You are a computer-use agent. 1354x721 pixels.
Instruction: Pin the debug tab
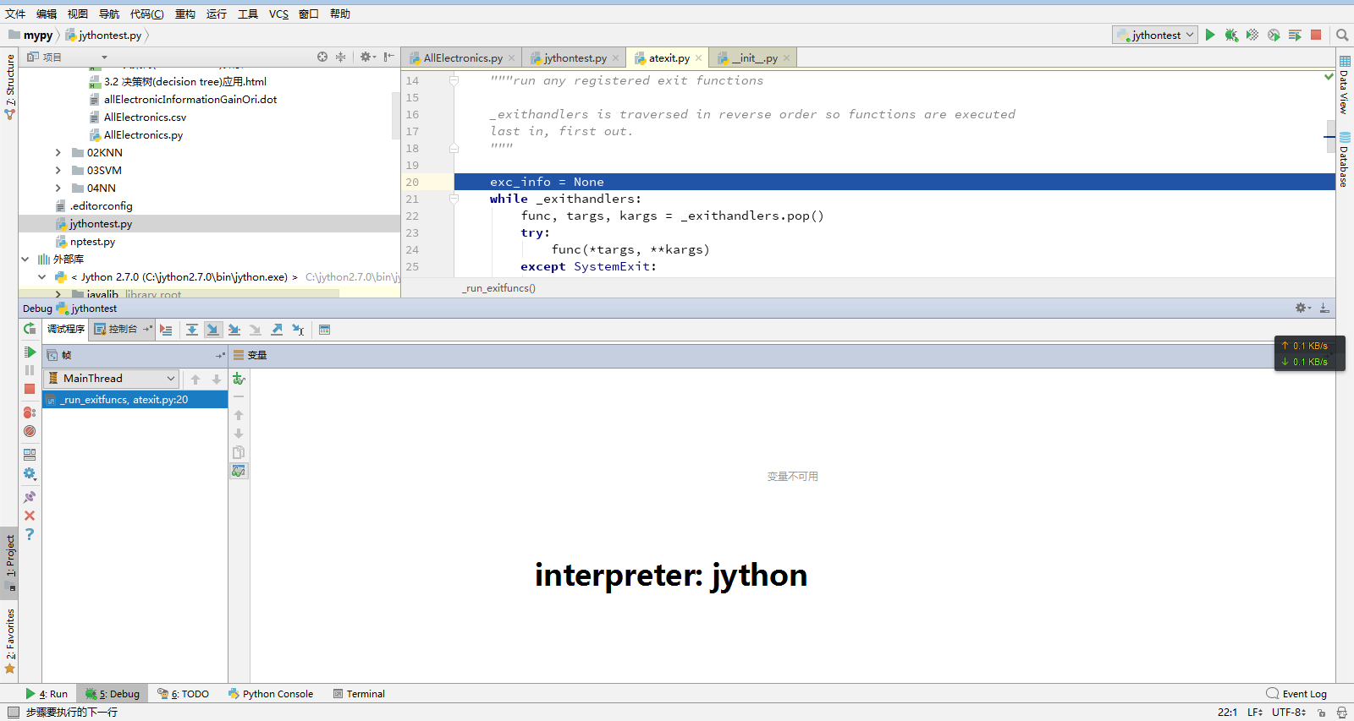point(30,497)
